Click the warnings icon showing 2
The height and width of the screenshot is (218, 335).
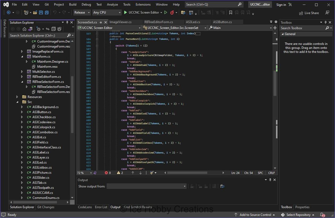(x=119, y=173)
